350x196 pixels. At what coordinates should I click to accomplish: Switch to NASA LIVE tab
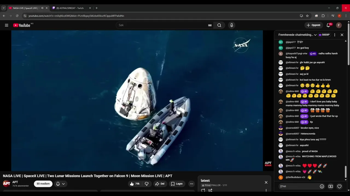pyautogui.click(x=26, y=8)
